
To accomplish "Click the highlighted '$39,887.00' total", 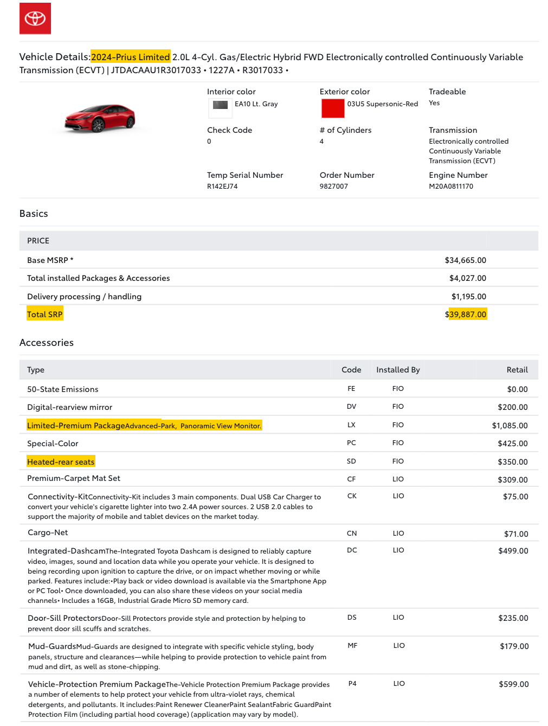I will click(466, 314).
